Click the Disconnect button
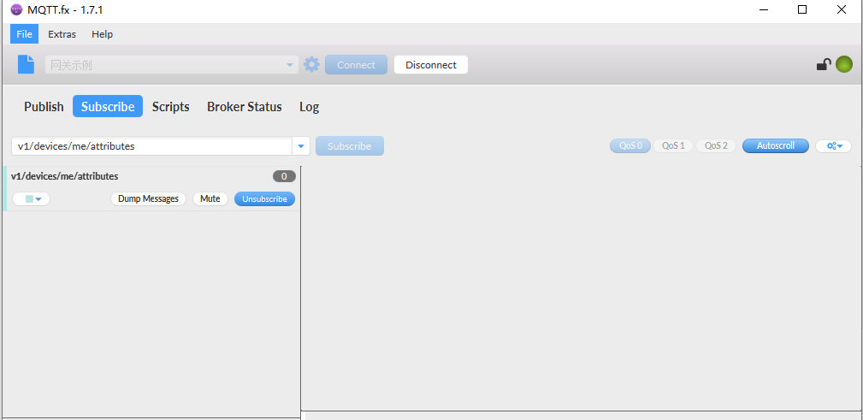This screenshot has width=863, height=420. pos(431,64)
